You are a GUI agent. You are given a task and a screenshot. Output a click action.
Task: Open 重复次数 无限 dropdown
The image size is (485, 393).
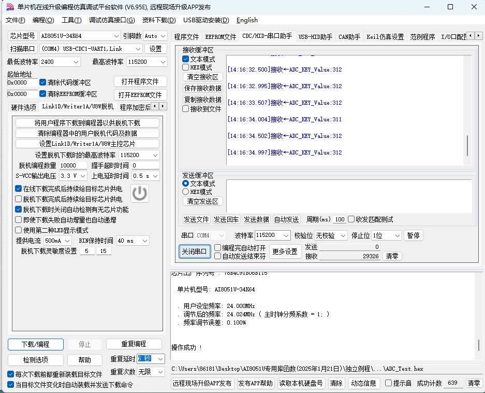[151, 372]
